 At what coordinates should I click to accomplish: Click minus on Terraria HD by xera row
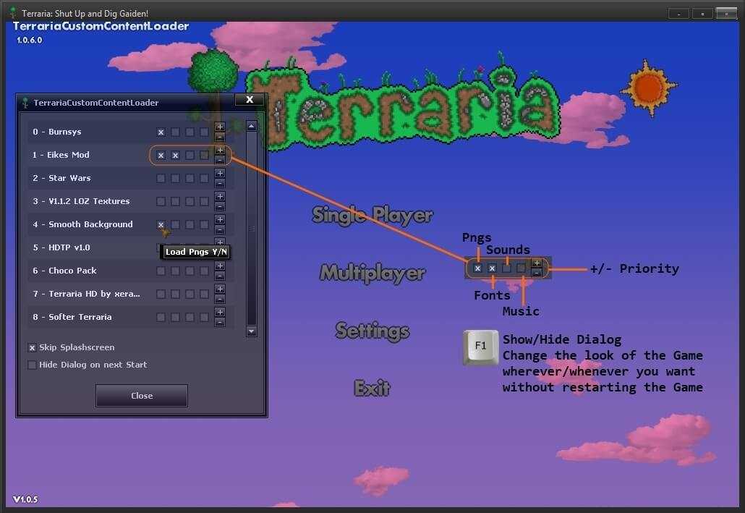coord(219,299)
